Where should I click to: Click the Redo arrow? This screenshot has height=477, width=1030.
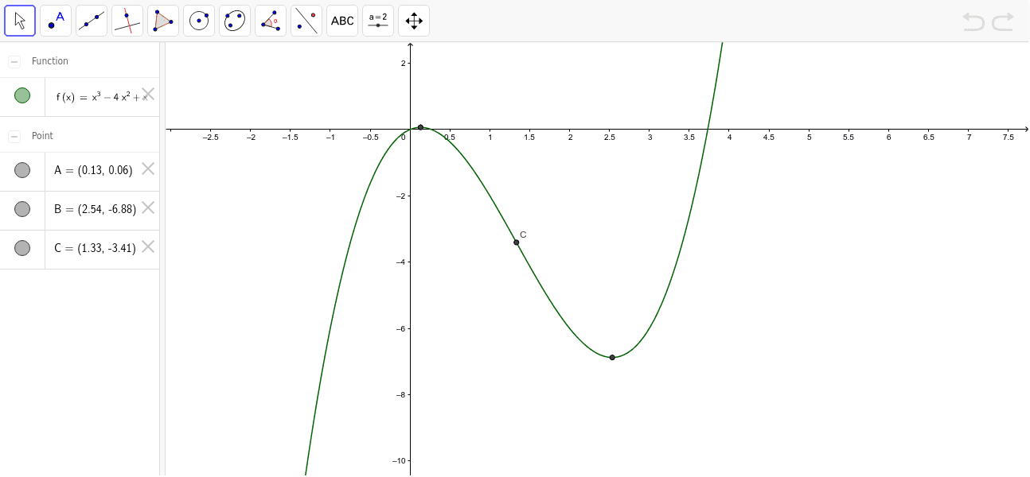click(x=1003, y=21)
